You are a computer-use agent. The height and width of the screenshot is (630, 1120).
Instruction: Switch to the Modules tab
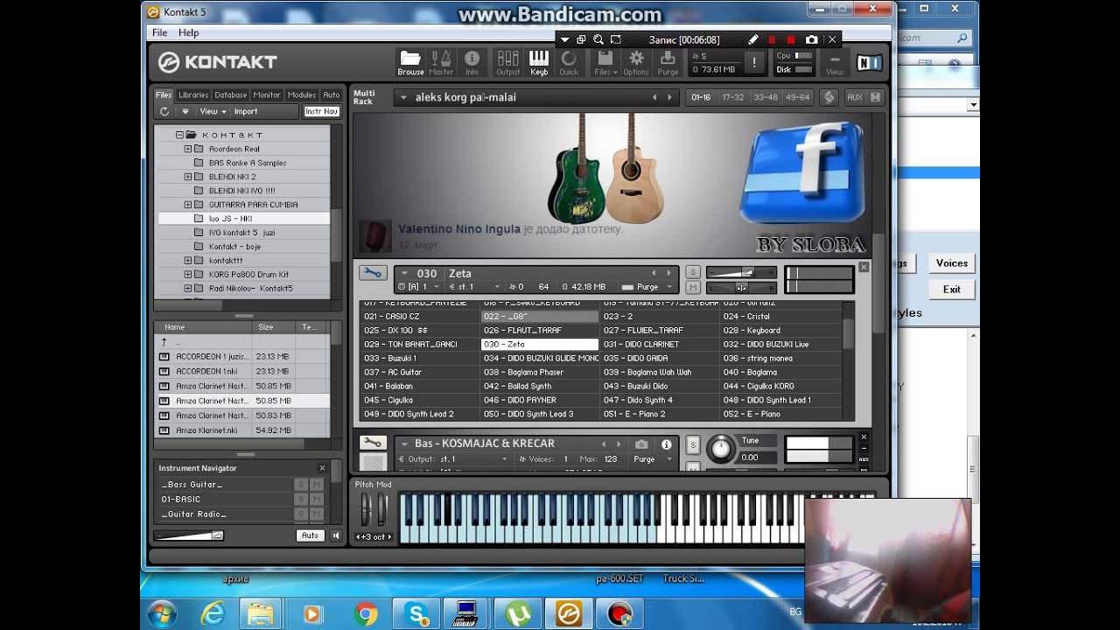tap(302, 94)
